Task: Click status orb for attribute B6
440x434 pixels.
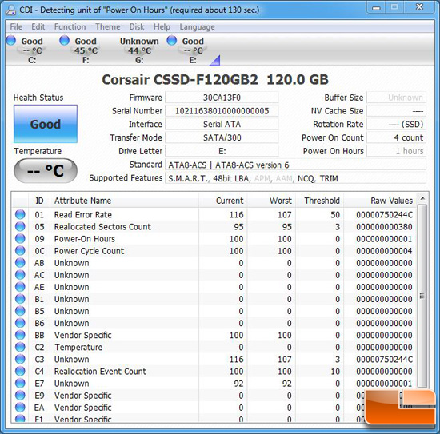Action: coord(20,323)
